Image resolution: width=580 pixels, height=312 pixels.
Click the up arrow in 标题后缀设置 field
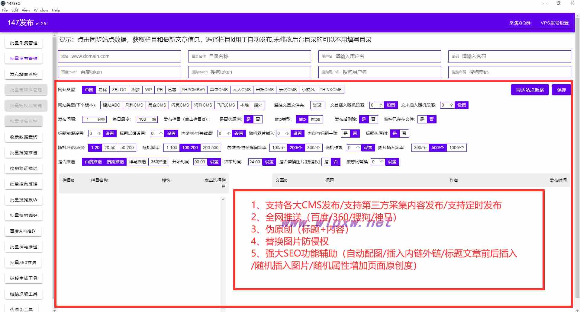tap(161, 133)
